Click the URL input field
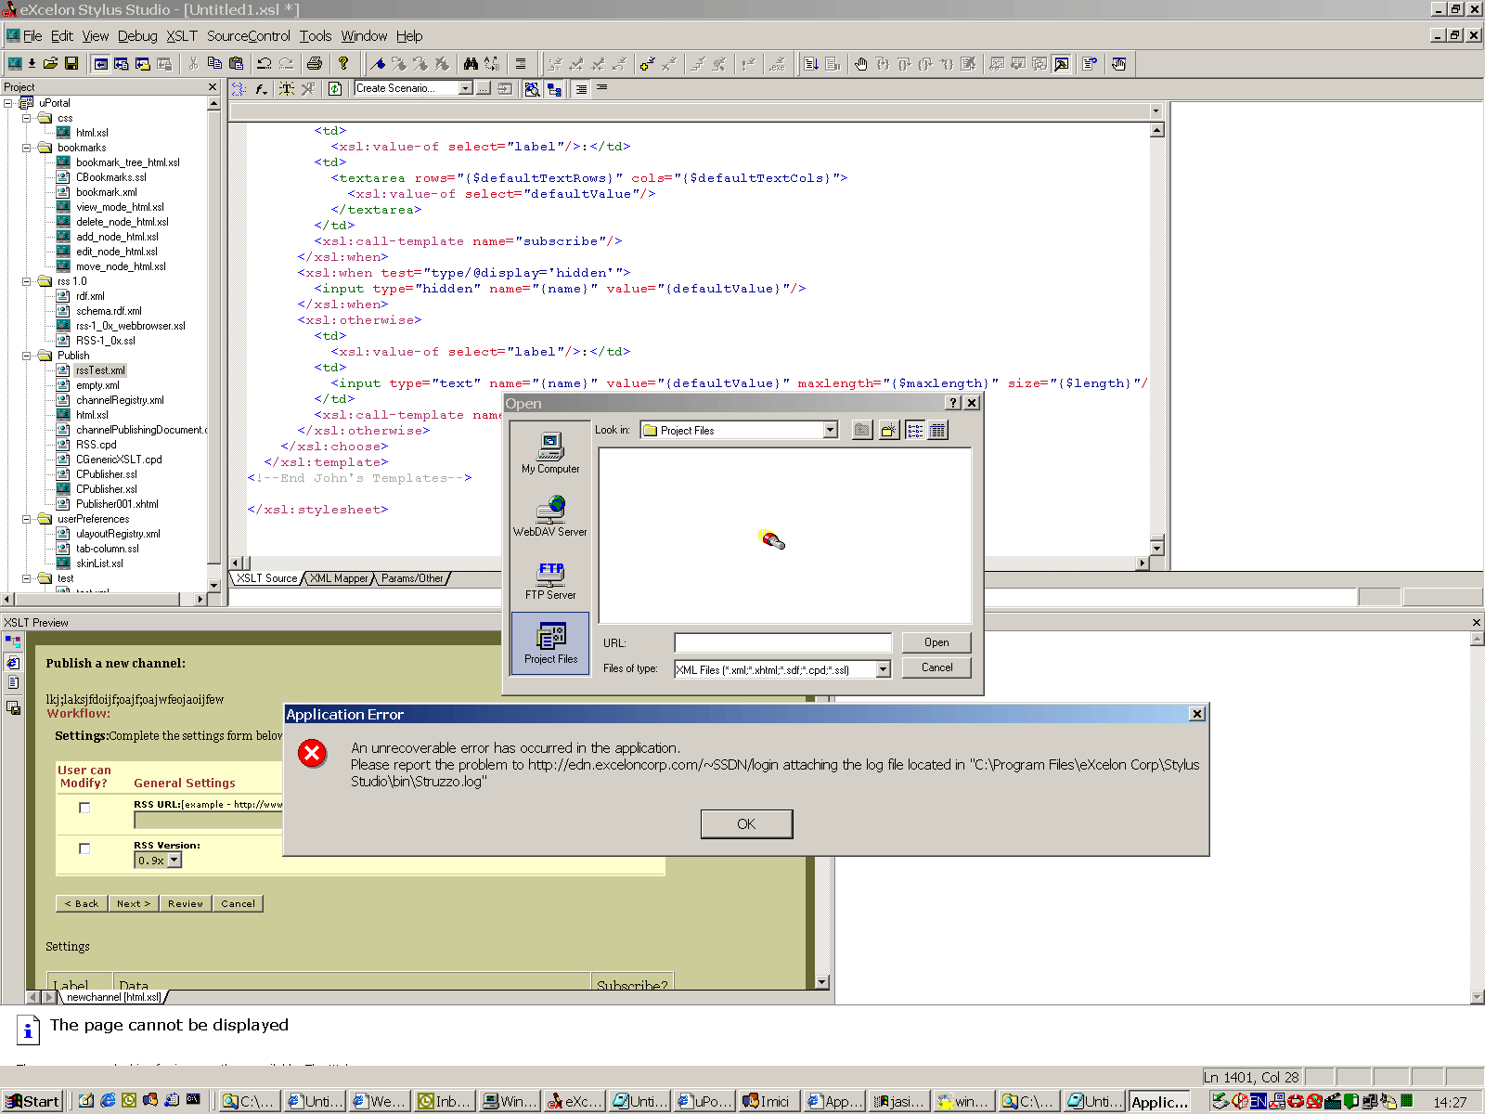1485x1114 pixels. pyautogui.click(x=782, y=642)
